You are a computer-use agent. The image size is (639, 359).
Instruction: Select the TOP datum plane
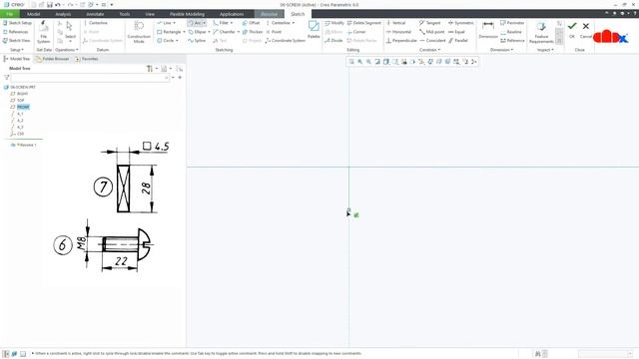coord(18,100)
